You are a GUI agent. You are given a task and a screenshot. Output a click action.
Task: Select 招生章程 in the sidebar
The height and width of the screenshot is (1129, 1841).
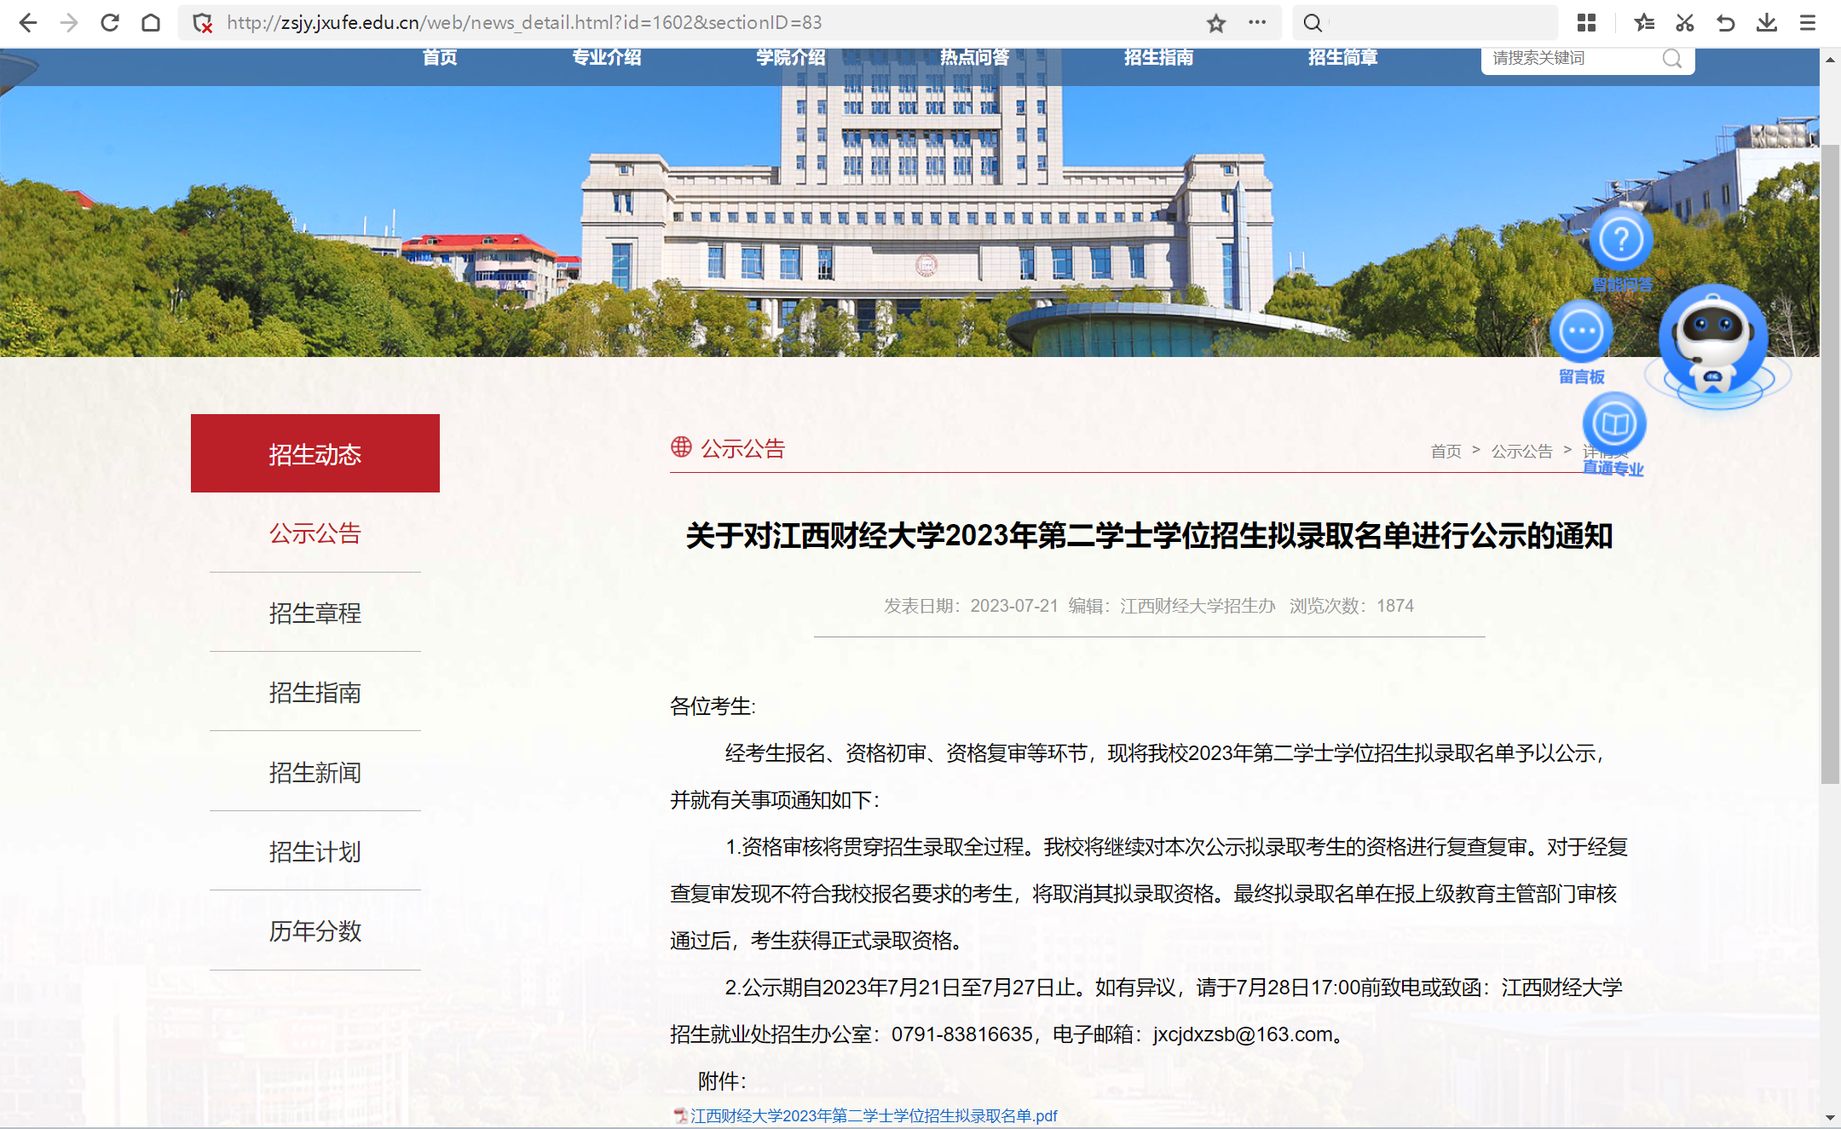pyautogui.click(x=315, y=613)
